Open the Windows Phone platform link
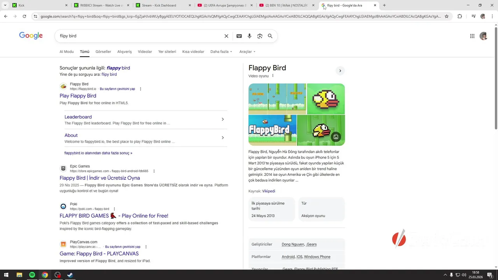 point(317,257)
